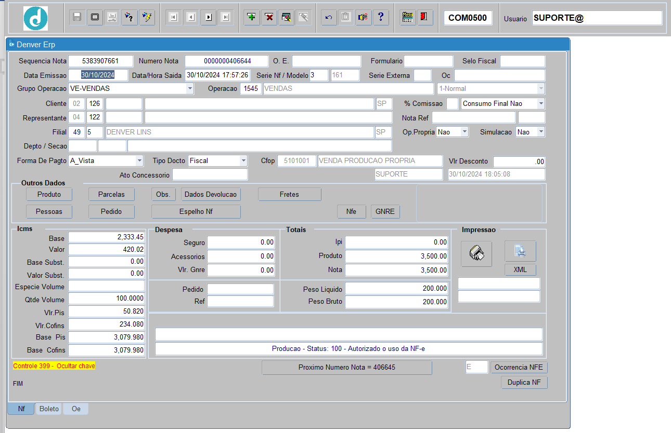Click the Controle 399 - Ocultar chave text

coord(54,366)
